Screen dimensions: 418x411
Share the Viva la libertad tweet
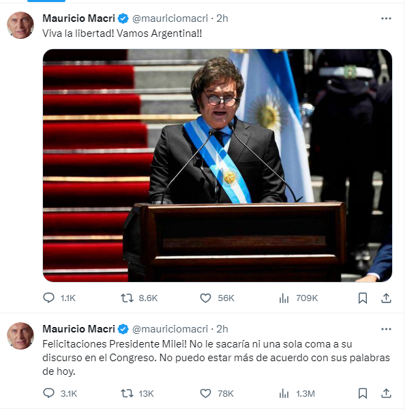tap(385, 298)
